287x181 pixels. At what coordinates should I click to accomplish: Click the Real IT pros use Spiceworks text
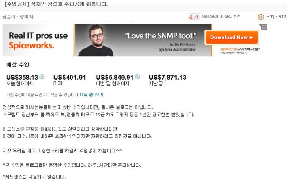coord(38,41)
